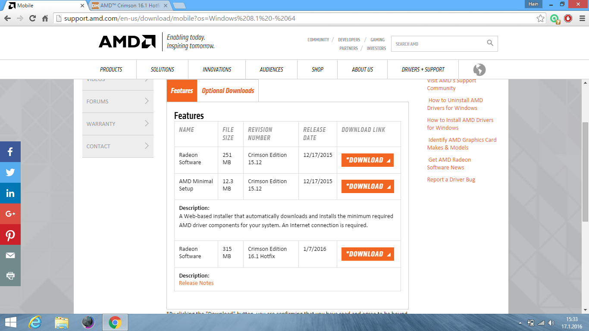Expand the CONTACT sidebar item
Viewport: 589px width, 331px height.
coord(118,146)
